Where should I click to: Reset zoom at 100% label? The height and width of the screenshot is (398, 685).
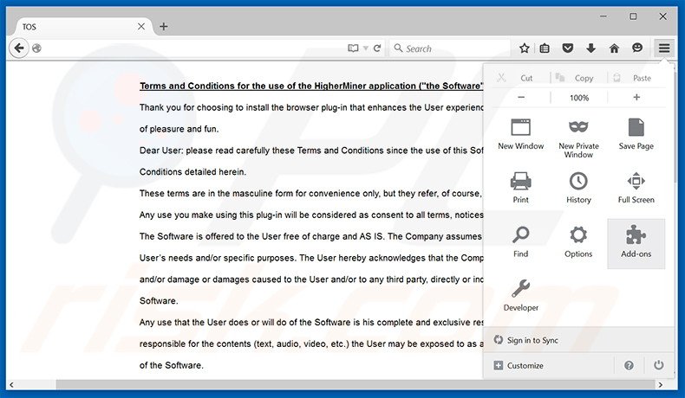(579, 98)
